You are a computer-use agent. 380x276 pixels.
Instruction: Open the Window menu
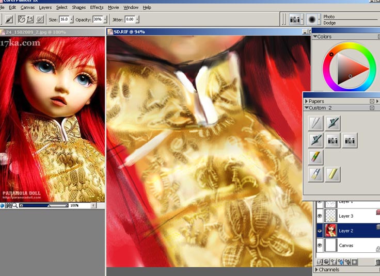(x=131, y=8)
